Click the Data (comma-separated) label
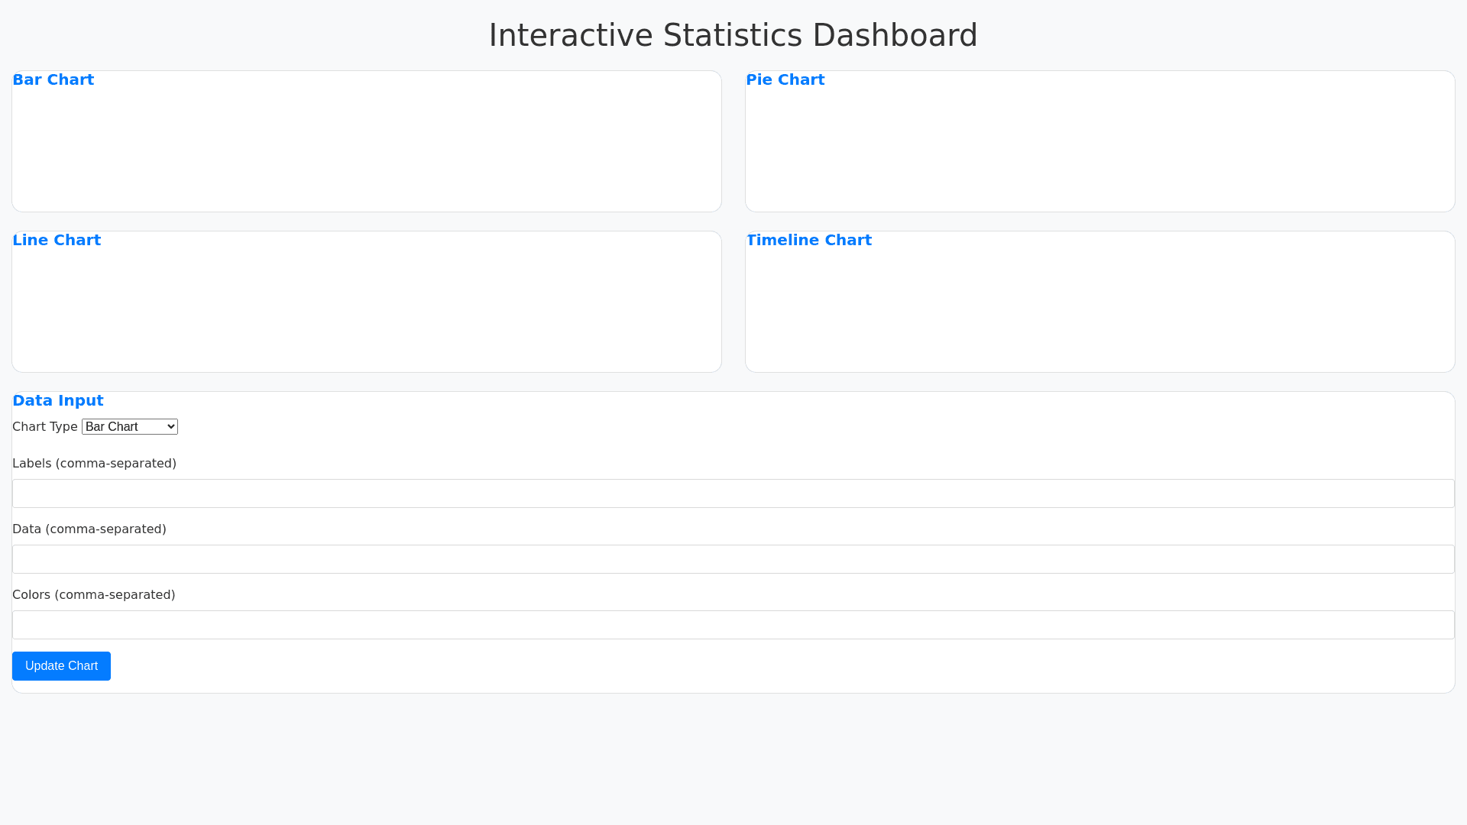Image resolution: width=1467 pixels, height=825 pixels. coord(89,529)
